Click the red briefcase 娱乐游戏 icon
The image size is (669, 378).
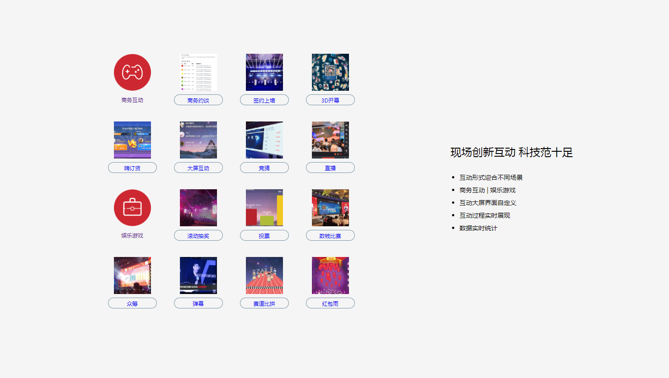point(132,208)
